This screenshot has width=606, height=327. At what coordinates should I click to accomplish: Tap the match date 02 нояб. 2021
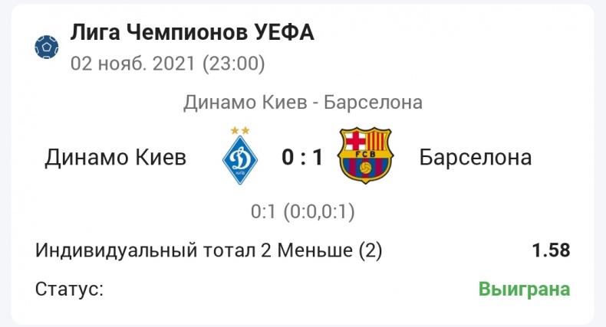tap(133, 64)
